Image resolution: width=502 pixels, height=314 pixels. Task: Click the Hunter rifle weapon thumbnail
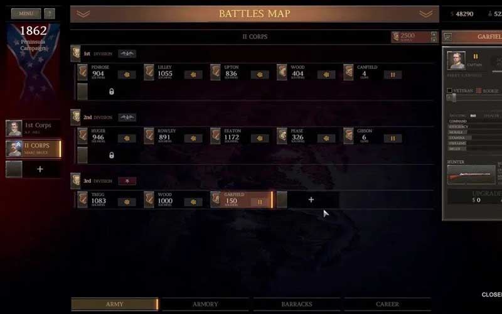471,175
